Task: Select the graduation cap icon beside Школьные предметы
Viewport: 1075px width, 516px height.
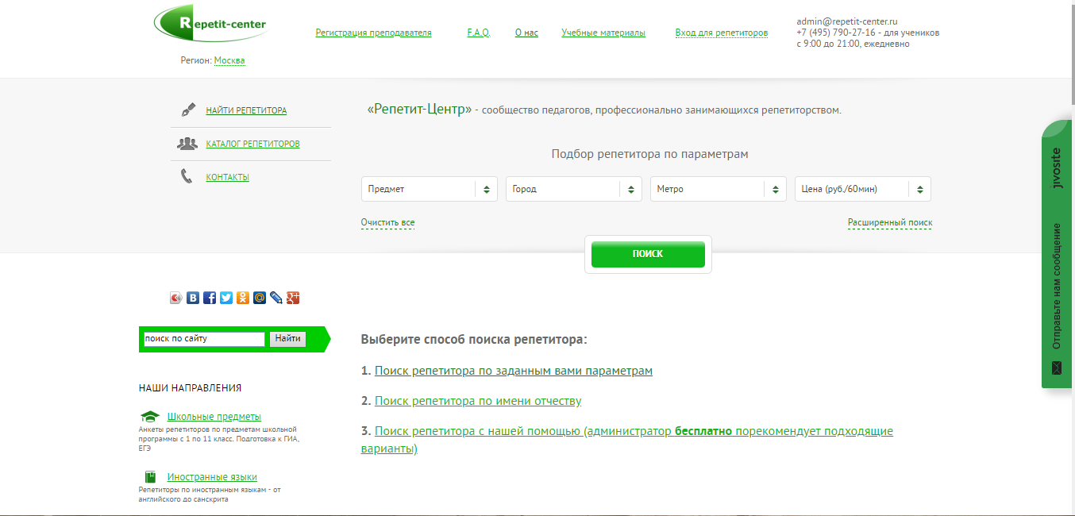Action: pos(150,415)
